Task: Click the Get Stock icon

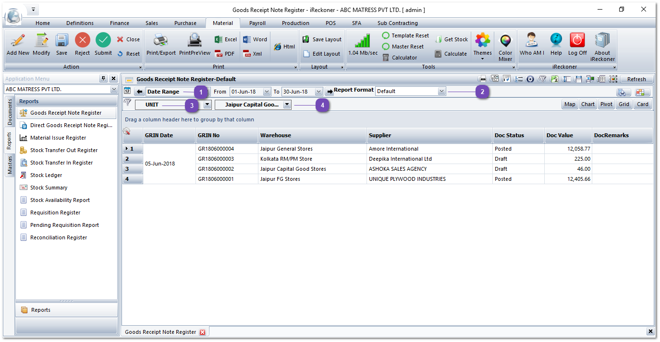Action: 451,39
